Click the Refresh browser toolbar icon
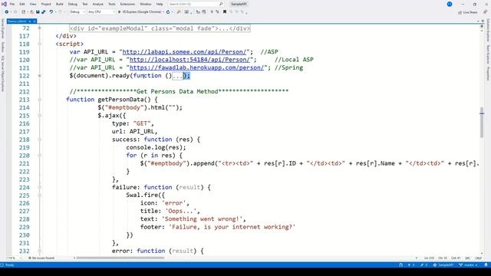This screenshot has height=276, width=491. (168, 12)
